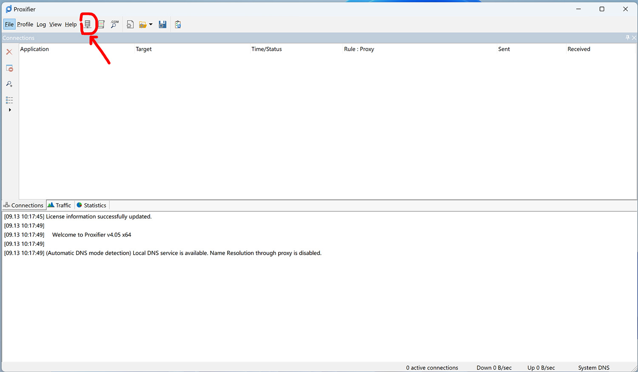Viewport: 638px width, 372px height.
Task: Open the Log menu
Action: (x=41, y=24)
